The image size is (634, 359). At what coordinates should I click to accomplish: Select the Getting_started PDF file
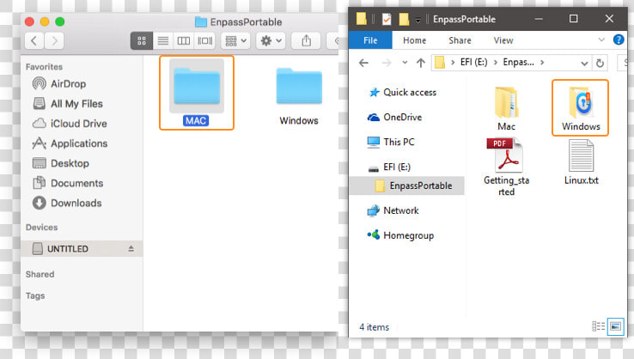506,167
